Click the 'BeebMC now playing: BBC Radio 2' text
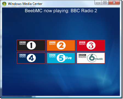The height and width of the screenshot is (99, 123). pyautogui.click(x=61, y=11)
